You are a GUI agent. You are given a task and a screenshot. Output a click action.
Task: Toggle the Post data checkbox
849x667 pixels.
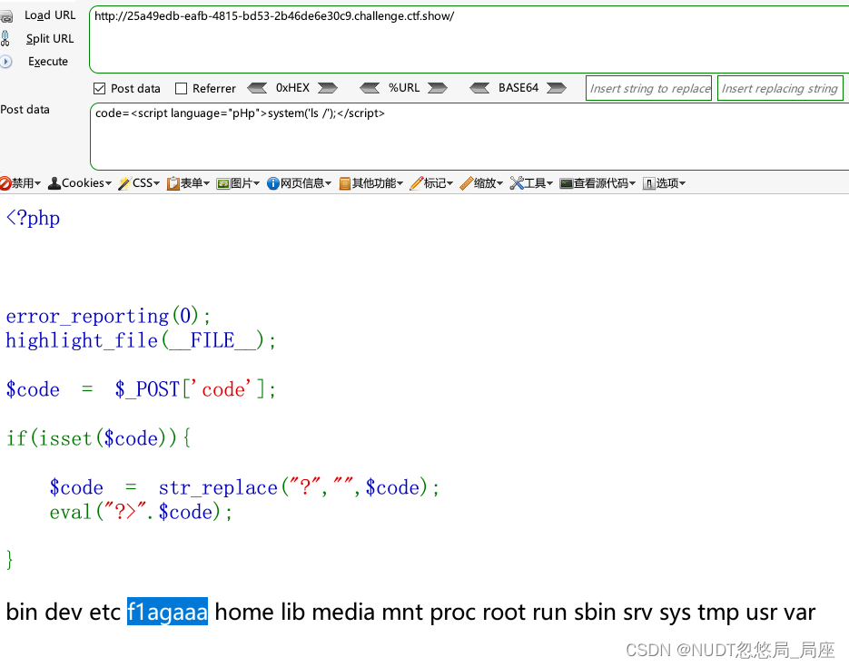[100, 88]
